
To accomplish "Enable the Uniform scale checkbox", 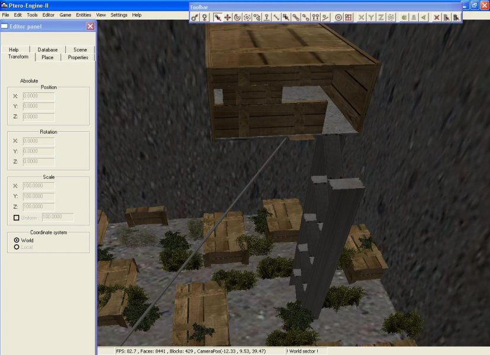I will click(17, 218).
